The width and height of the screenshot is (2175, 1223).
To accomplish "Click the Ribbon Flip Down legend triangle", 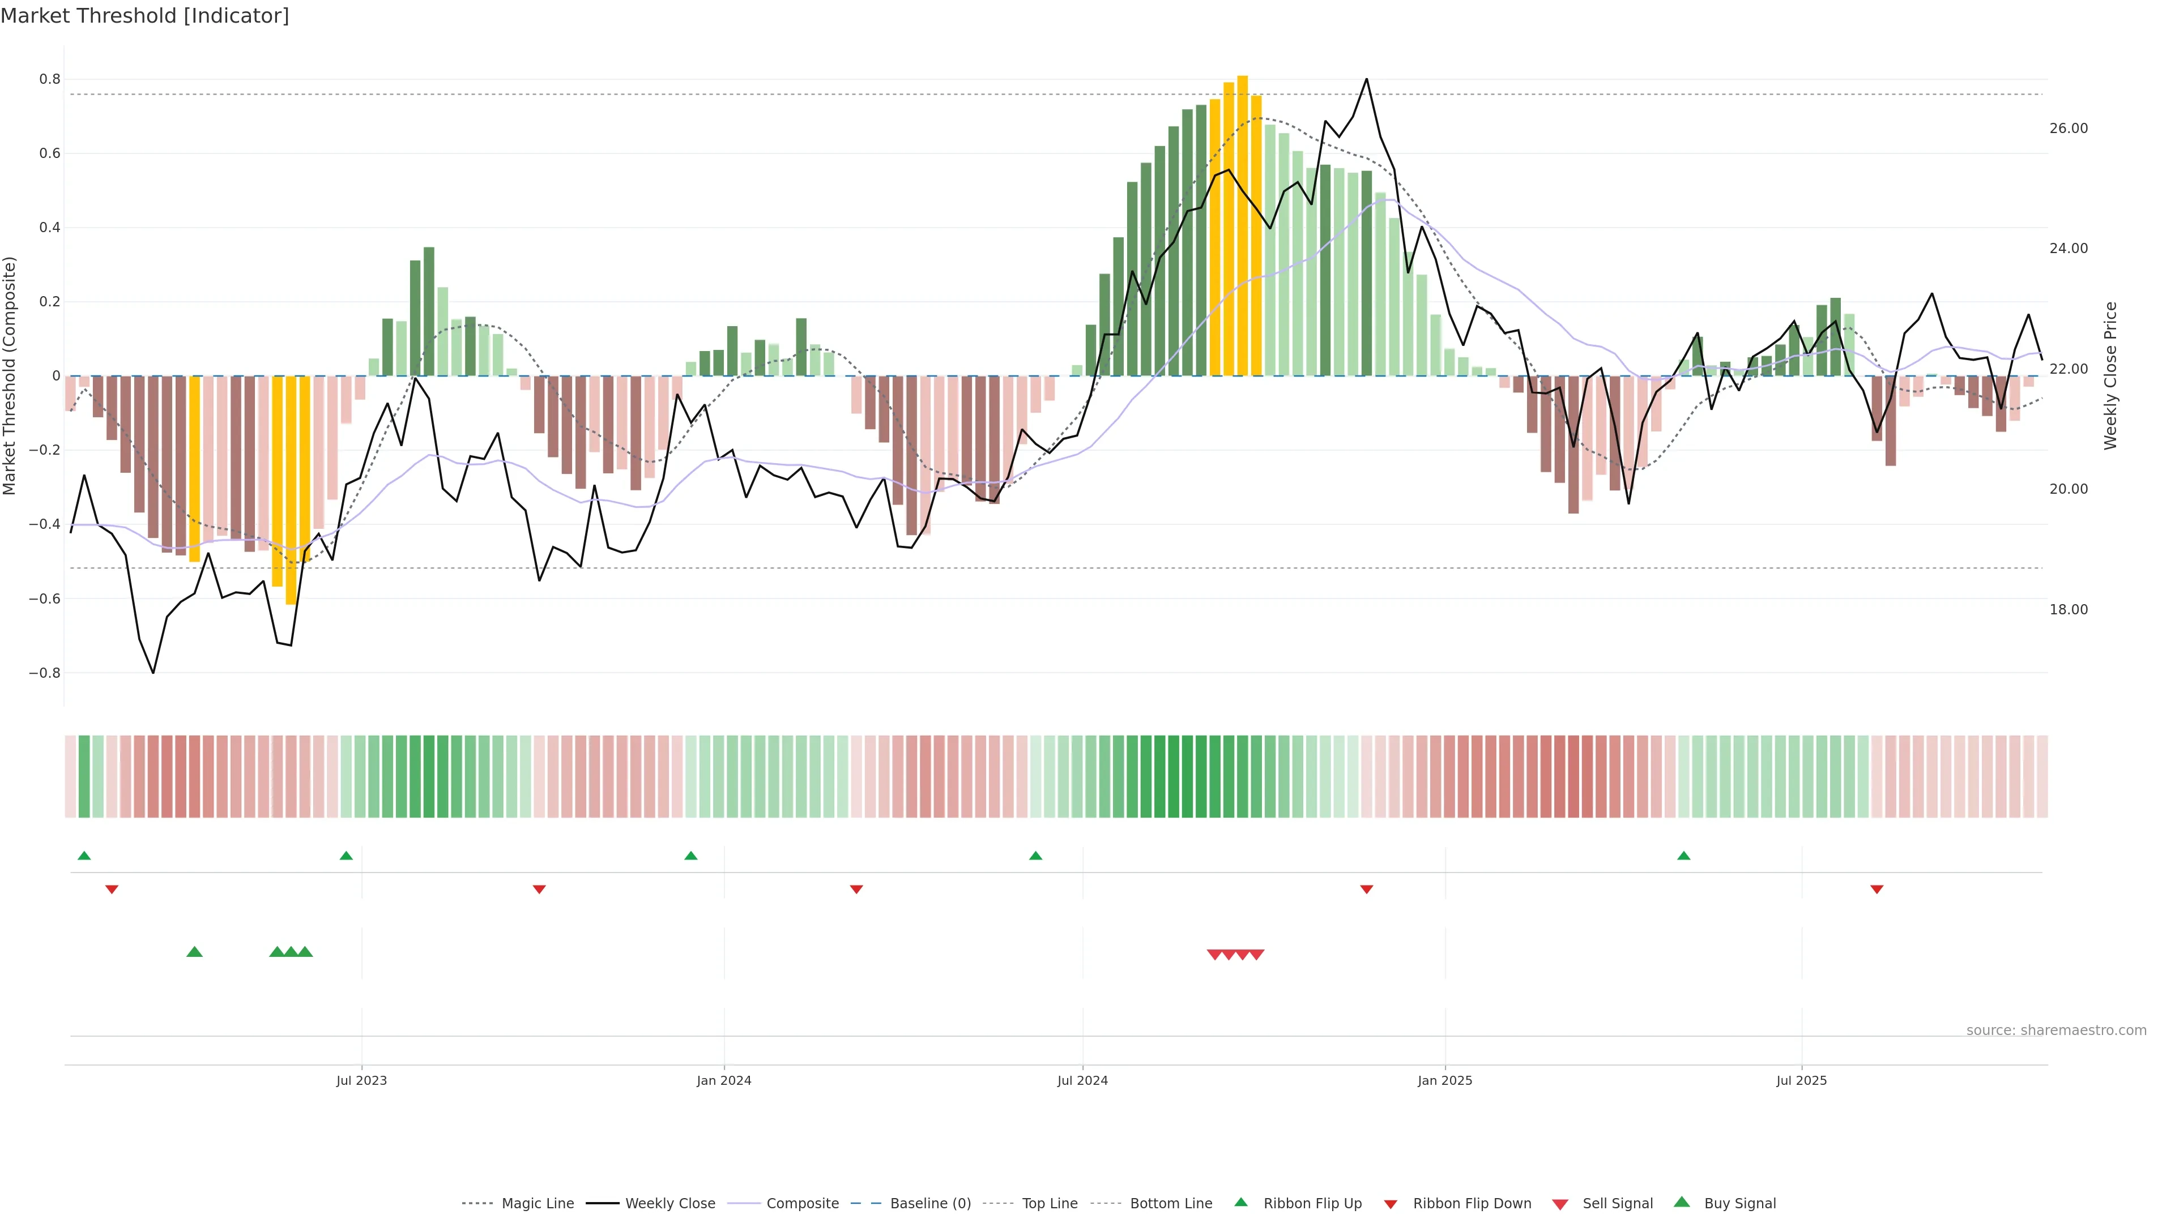I will pyautogui.click(x=1391, y=1204).
